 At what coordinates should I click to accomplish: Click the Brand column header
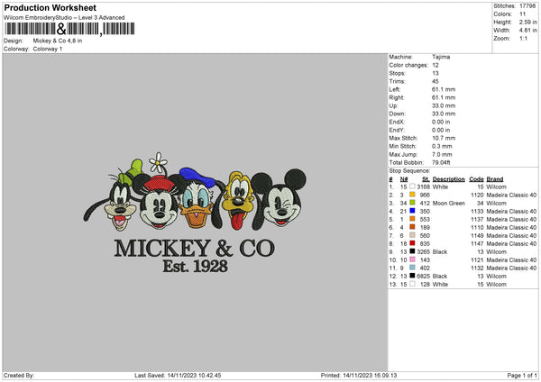(495, 179)
